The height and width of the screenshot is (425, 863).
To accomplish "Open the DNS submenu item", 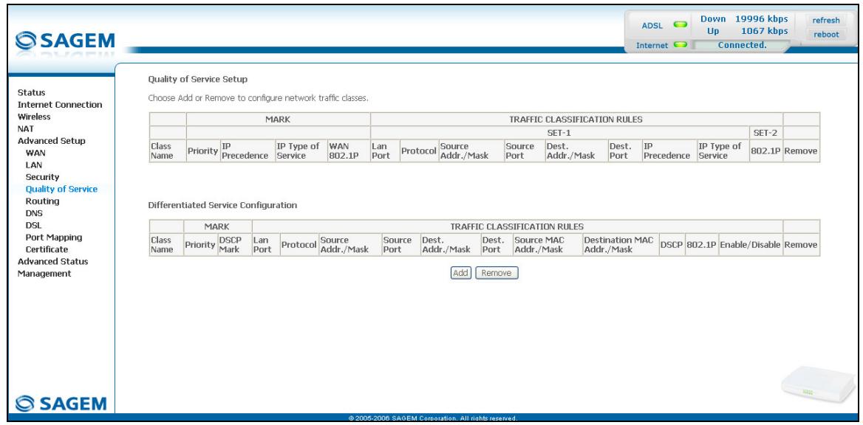I will pos(34,213).
